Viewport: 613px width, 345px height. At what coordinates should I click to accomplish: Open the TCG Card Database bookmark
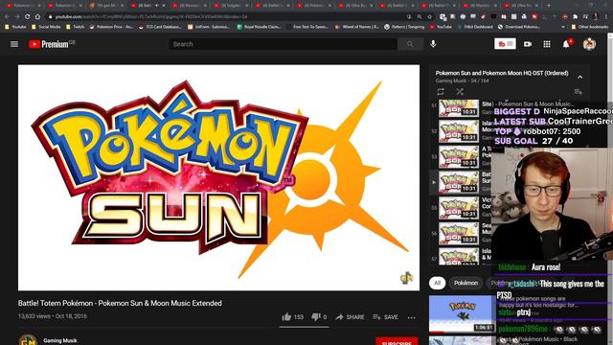(x=160, y=27)
